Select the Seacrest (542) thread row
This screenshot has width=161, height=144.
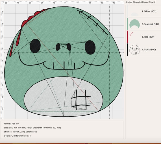[x=143, y=24]
